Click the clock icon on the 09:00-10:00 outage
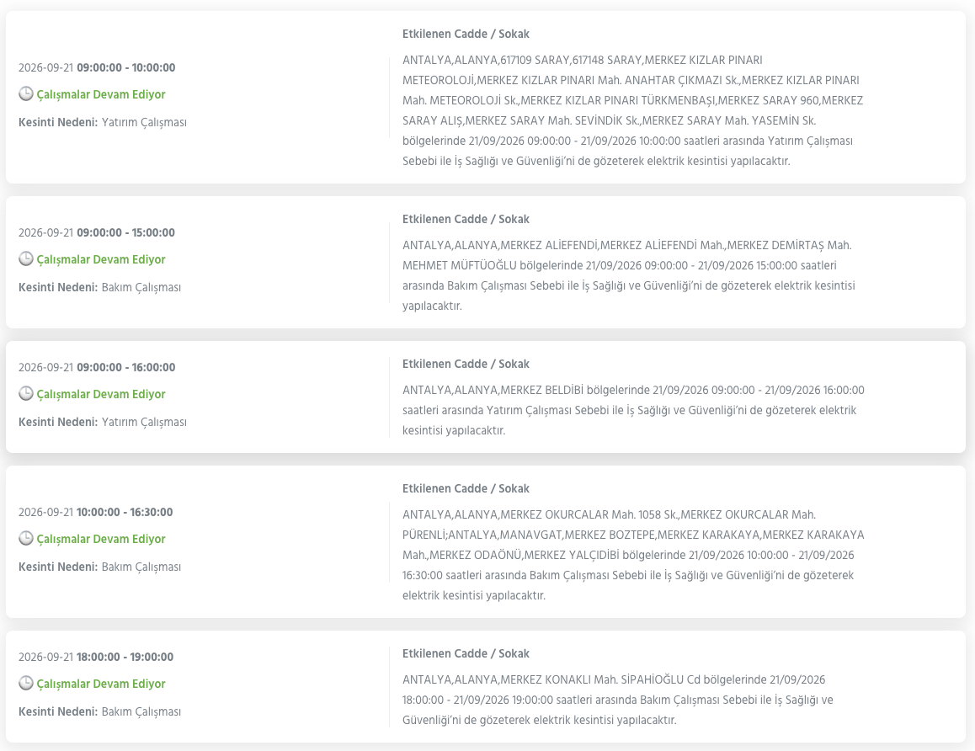 [x=25, y=94]
